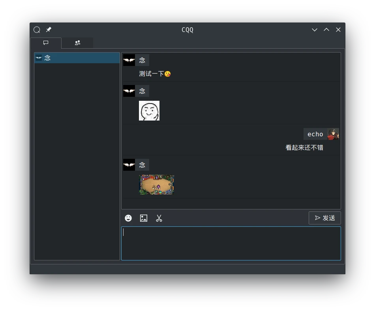
Task: Maximize the CQQ window
Action: pos(326,30)
